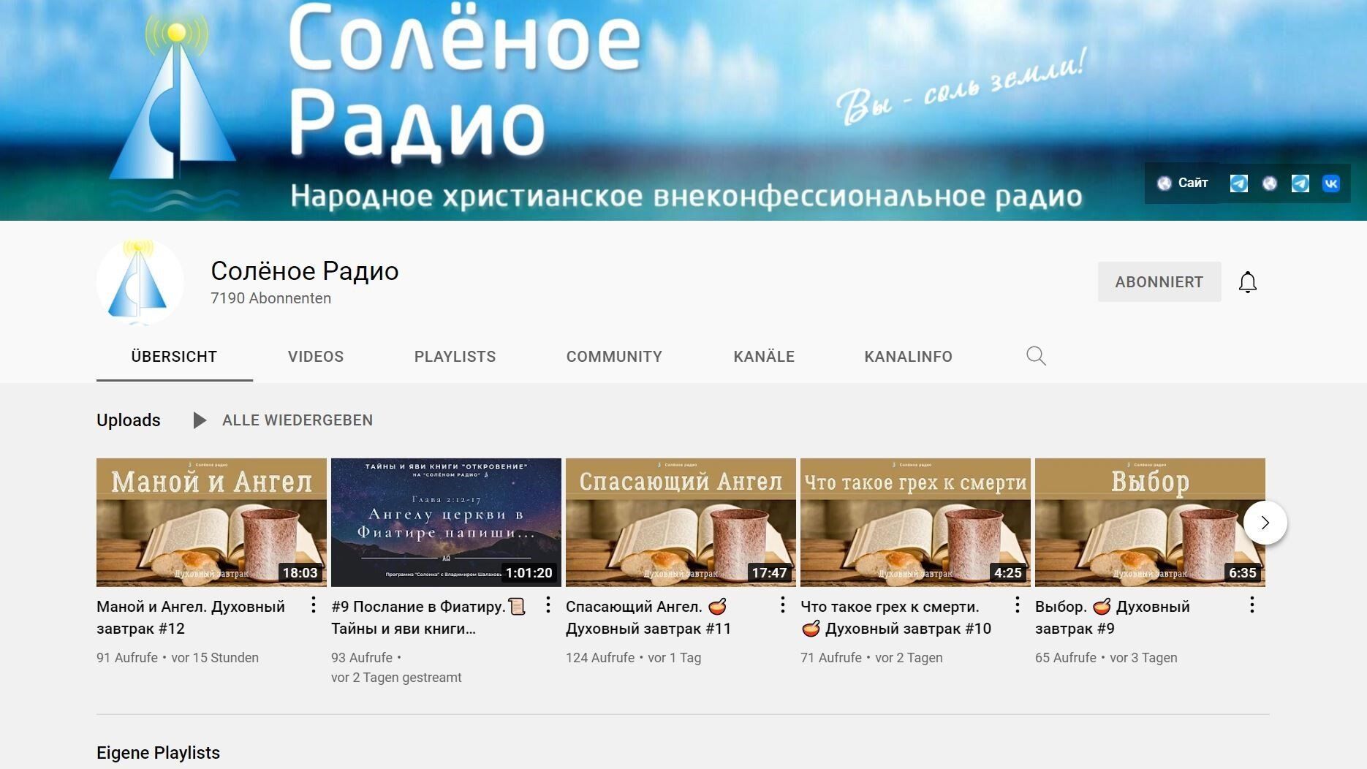This screenshot has width=1367, height=769.
Task: Click the Abonniert button
Action: (1159, 282)
